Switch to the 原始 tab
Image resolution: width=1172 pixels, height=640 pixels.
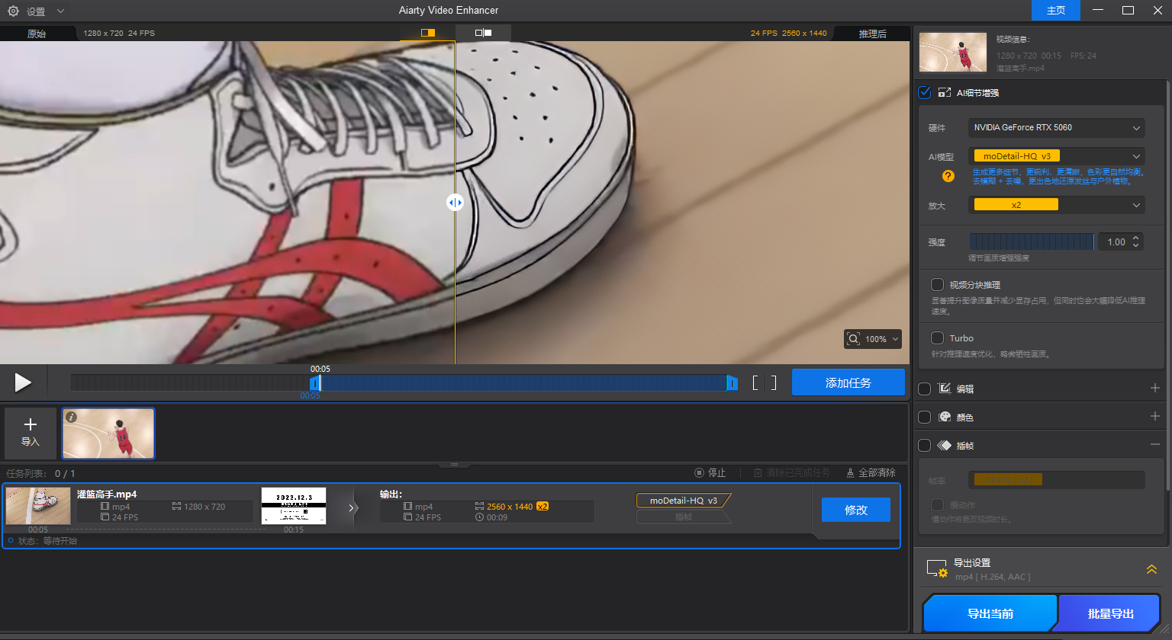[37, 33]
